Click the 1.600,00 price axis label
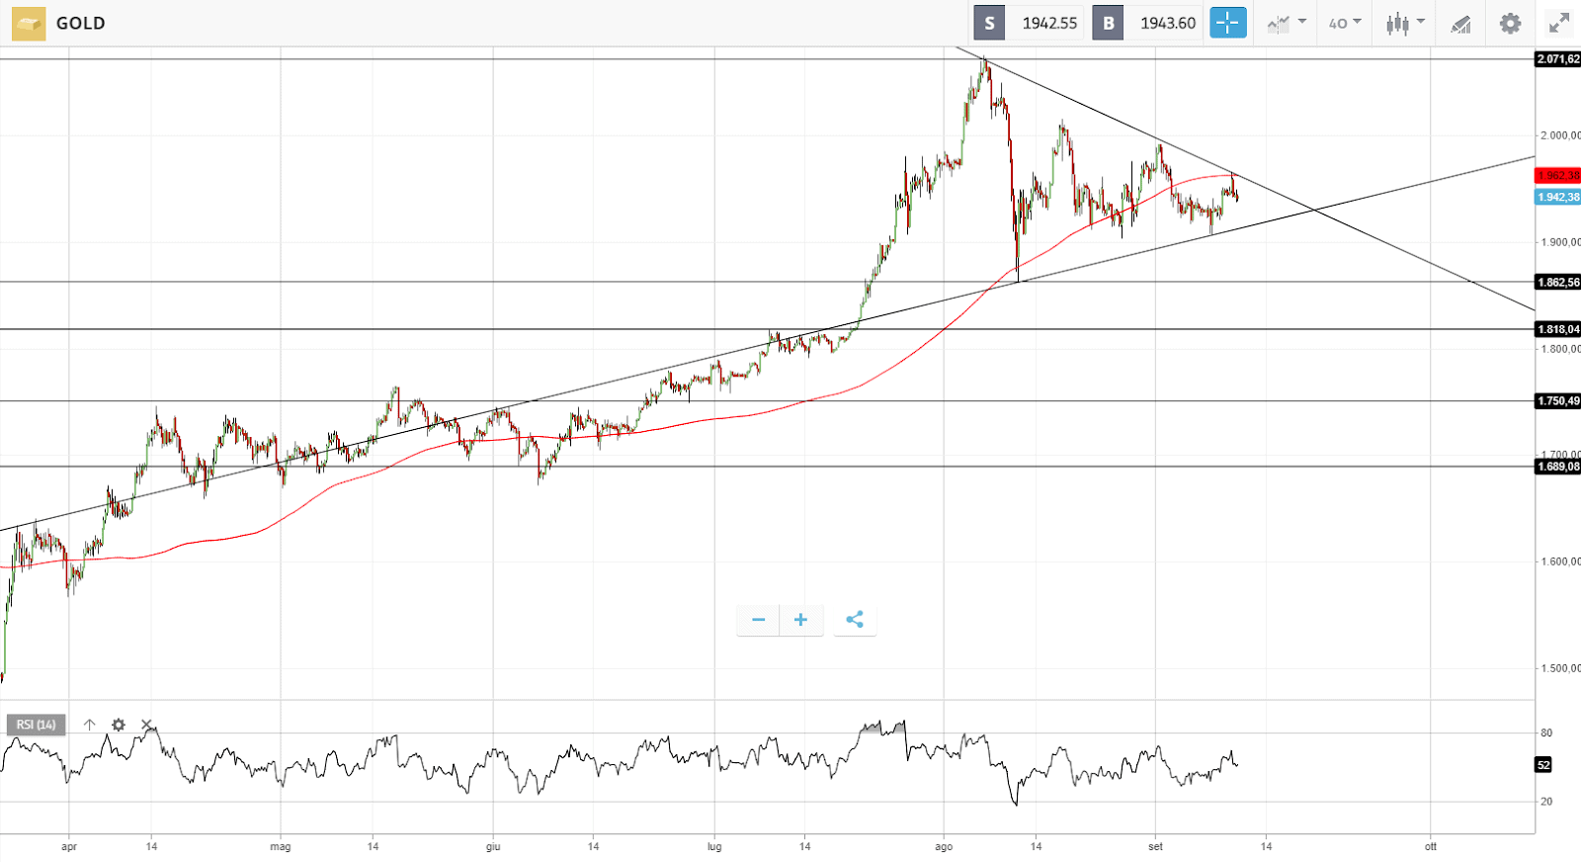The image size is (1581, 862). pos(1560,561)
